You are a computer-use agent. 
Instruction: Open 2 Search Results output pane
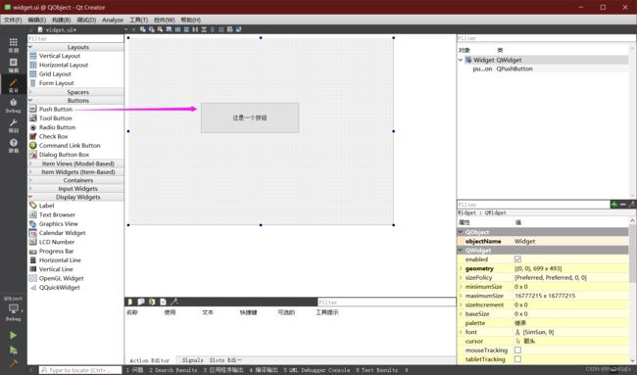click(x=173, y=370)
